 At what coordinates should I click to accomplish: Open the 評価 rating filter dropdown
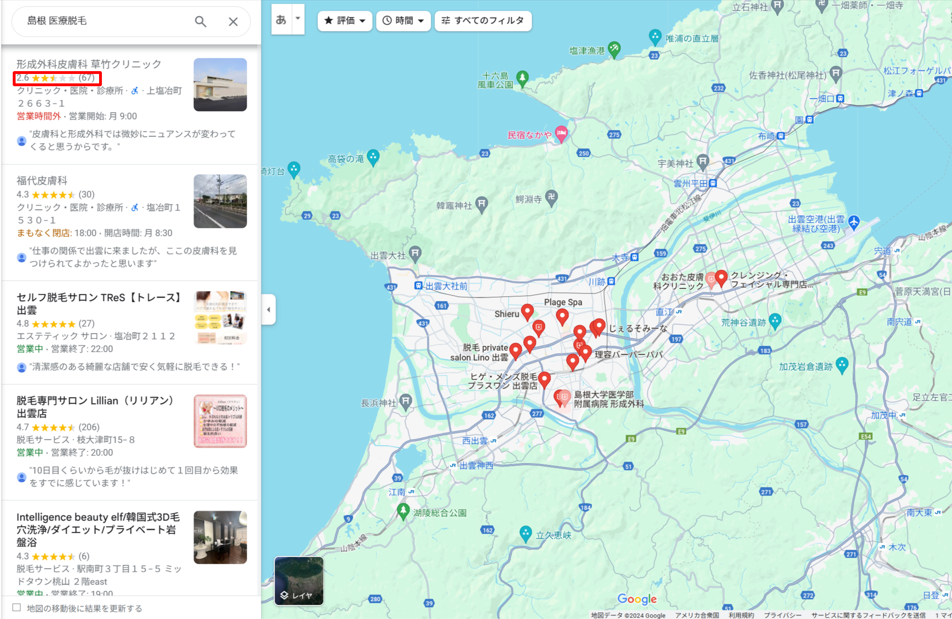[345, 21]
